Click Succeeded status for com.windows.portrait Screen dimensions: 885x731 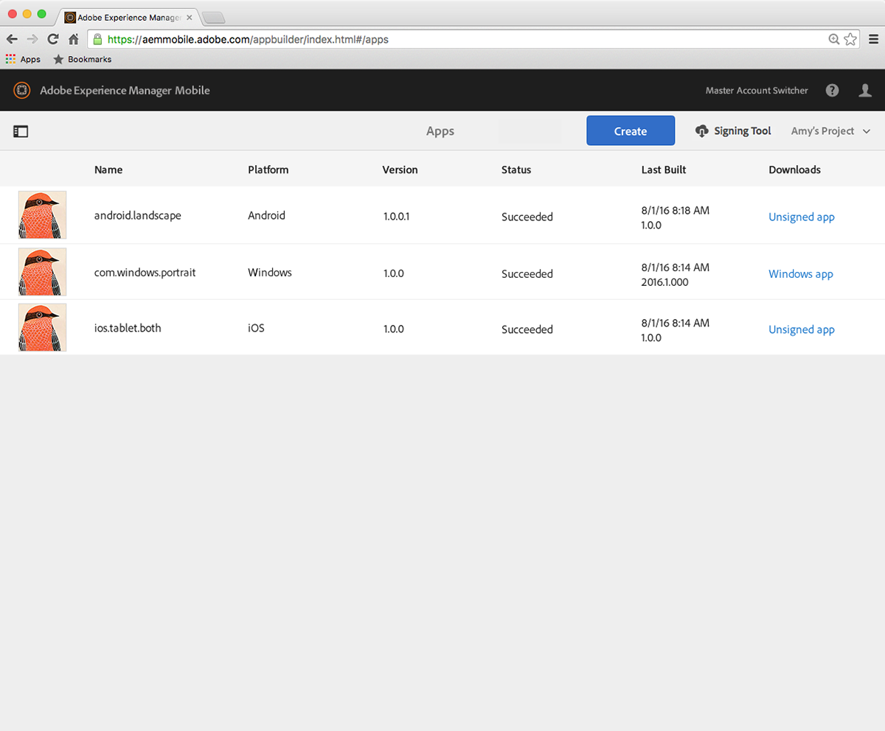(x=527, y=273)
